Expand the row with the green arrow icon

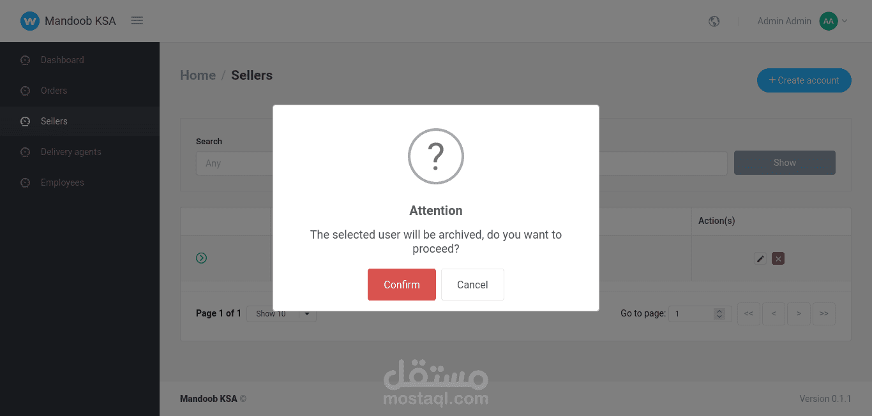coord(201,258)
